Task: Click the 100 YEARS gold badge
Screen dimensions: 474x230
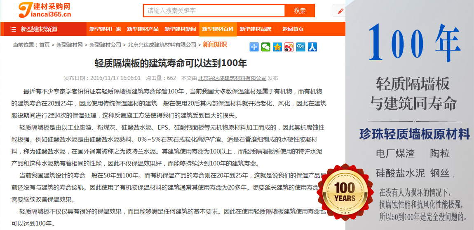Action: click(x=345, y=193)
